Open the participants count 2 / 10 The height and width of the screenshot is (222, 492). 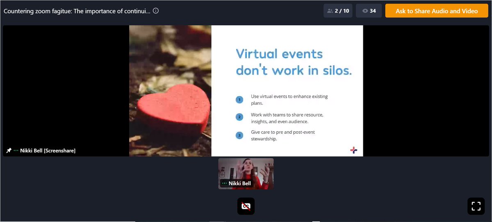pos(338,11)
